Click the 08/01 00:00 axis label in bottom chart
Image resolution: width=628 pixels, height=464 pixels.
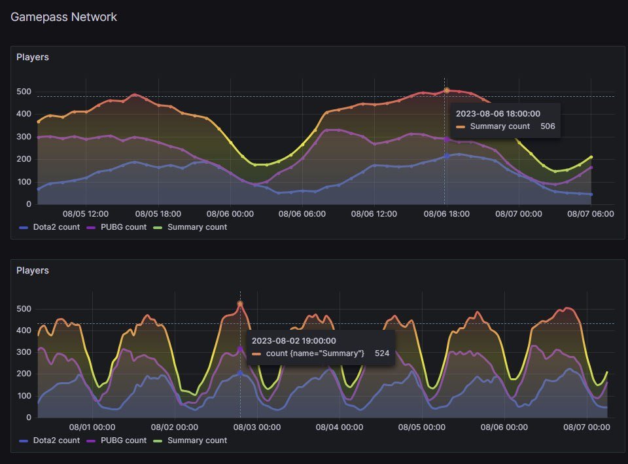coord(92,427)
